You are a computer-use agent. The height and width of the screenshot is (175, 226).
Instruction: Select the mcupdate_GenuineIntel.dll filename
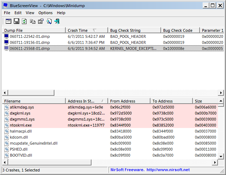[x=34, y=143]
